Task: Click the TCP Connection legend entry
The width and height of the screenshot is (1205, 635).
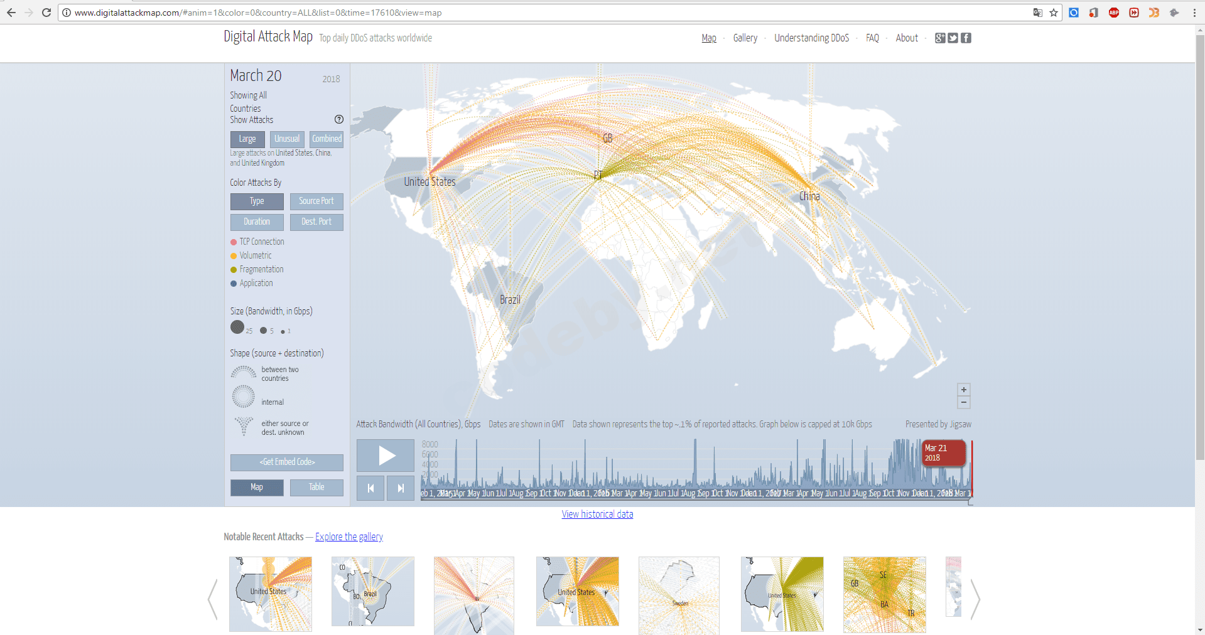Action: [257, 242]
